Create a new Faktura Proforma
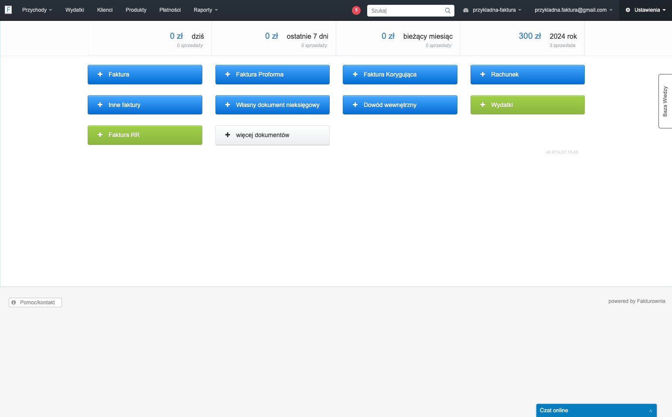The width and height of the screenshot is (672, 417). pos(273,74)
